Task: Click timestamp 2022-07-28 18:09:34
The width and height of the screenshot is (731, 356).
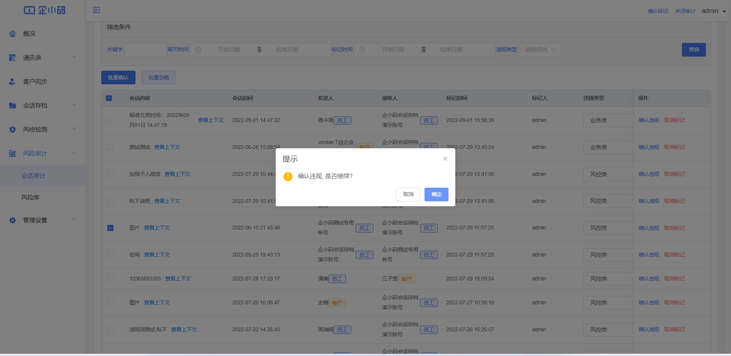Action: pyautogui.click(x=470, y=279)
